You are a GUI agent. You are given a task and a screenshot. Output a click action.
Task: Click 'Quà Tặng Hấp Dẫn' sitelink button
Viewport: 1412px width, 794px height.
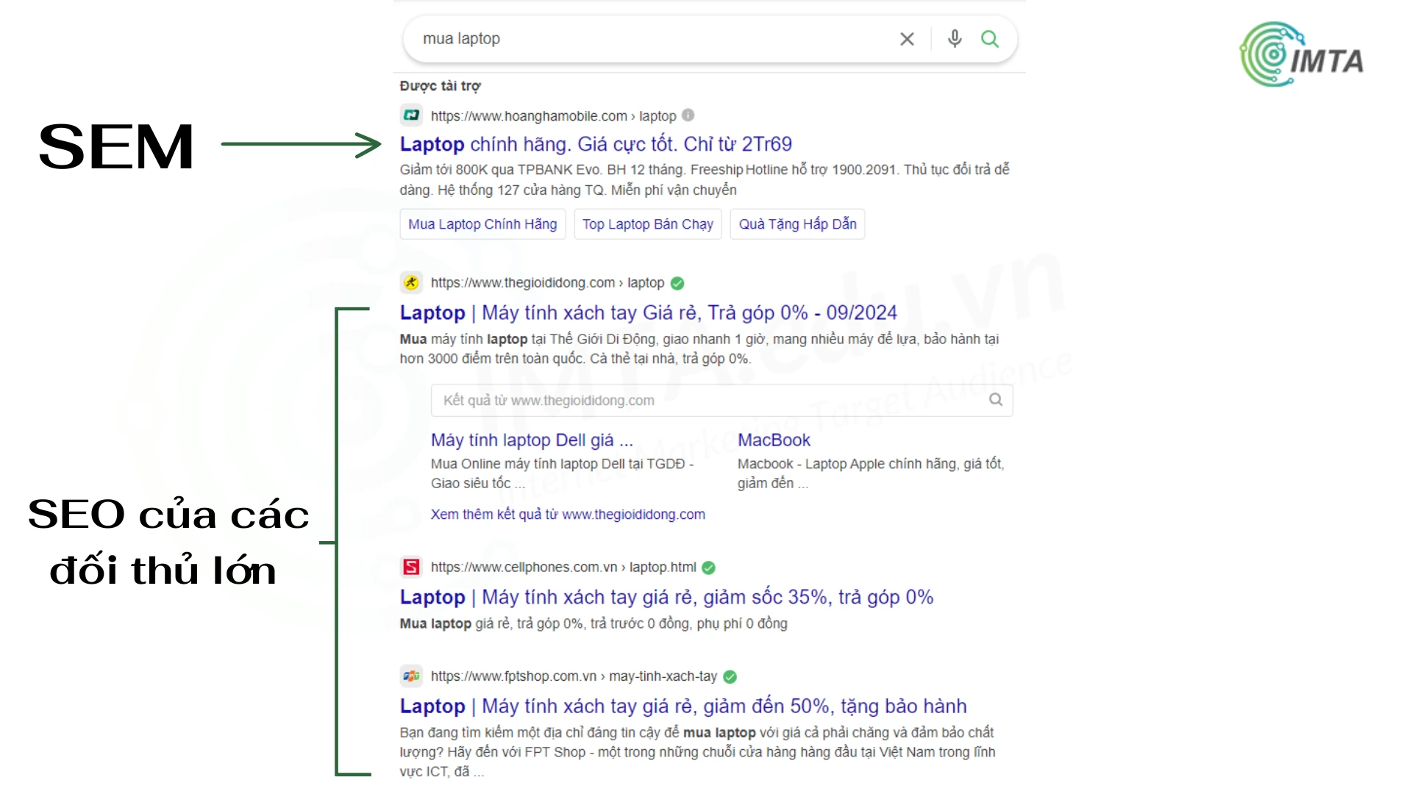pos(798,224)
